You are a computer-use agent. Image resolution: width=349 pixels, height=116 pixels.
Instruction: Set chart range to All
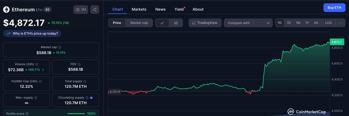[x=316, y=23]
